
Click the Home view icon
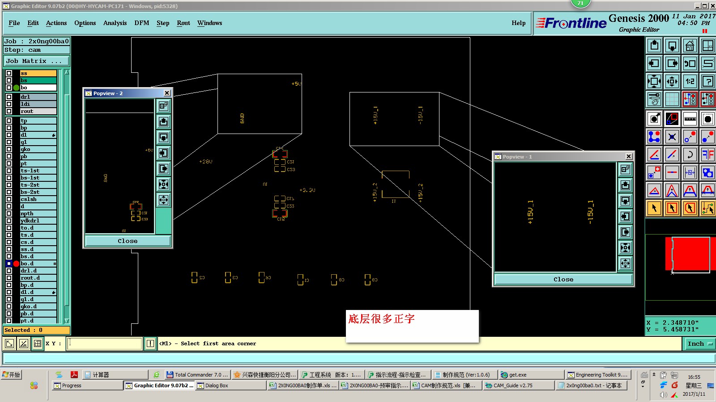690,46
